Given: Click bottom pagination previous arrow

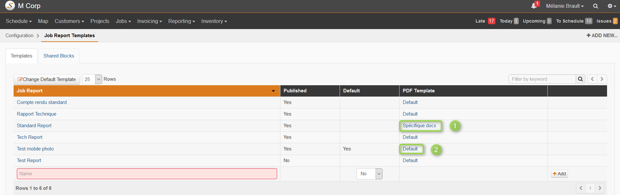Looking at the screenshot, I should pyautogui.click(x=581, y=188).
